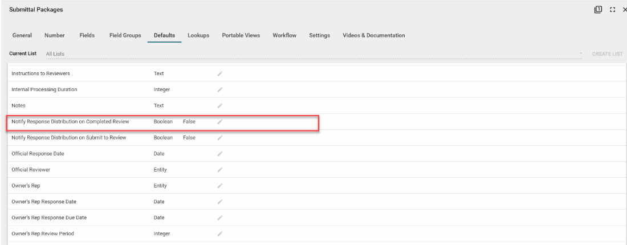
Task: Open Videos & Documentation tab
Action: pos(373,36)
